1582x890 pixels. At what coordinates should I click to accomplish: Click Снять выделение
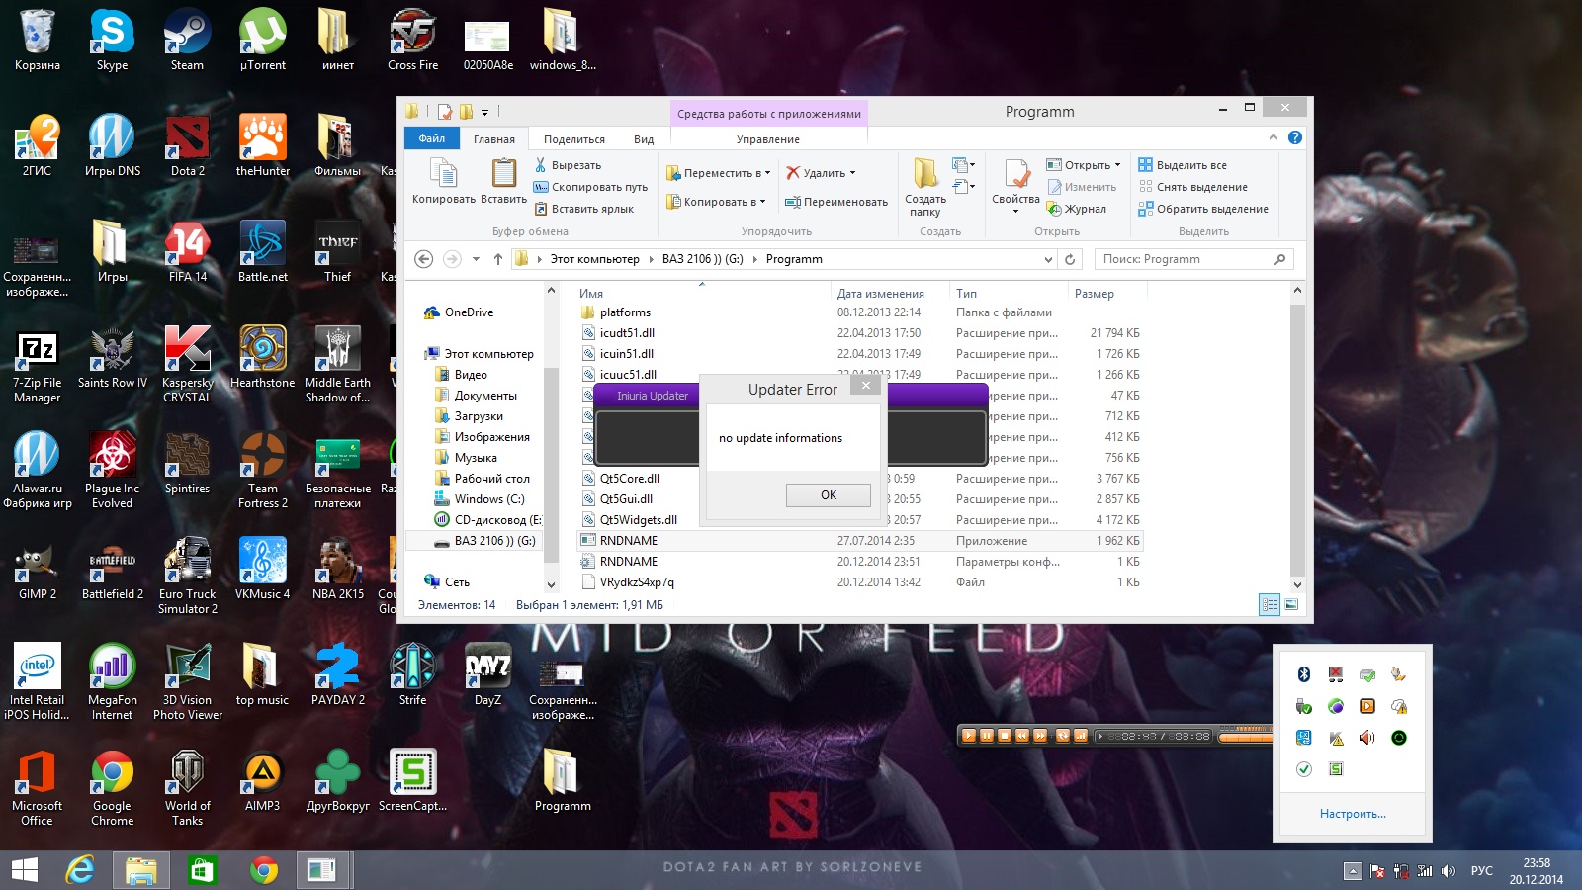(1192, 187)
